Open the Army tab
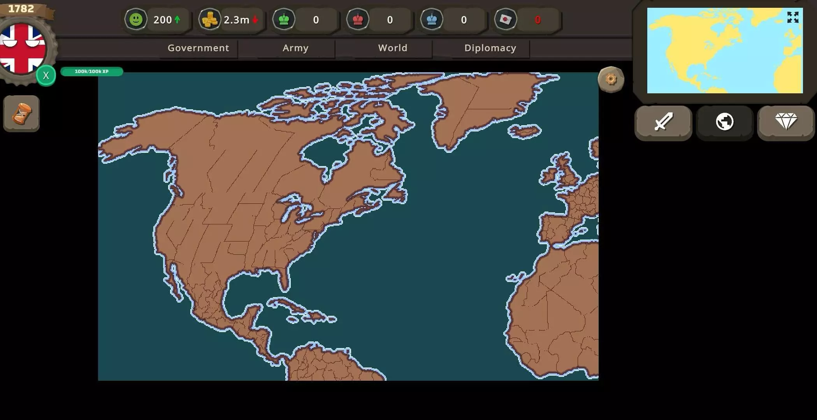Screen dimensions: 817x420 click(x=295, y=48)
